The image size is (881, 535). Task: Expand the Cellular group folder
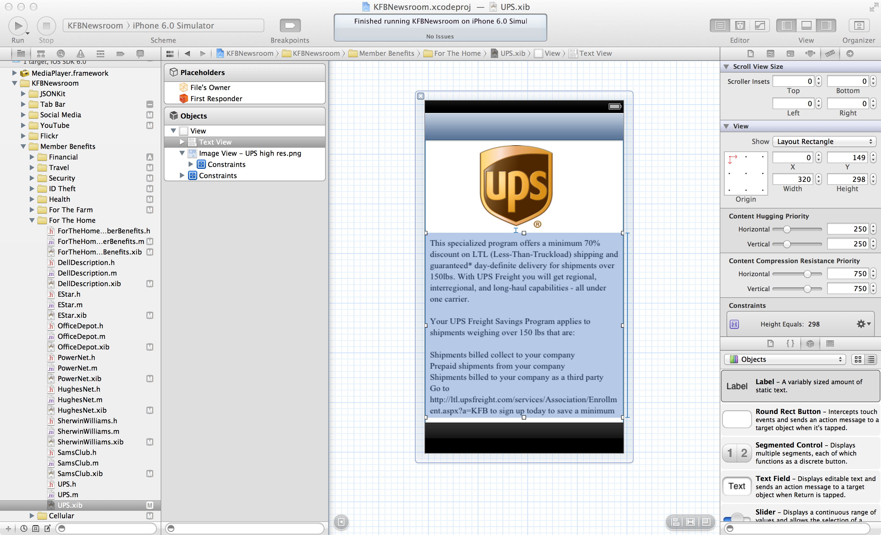click(x=32, y=516)
